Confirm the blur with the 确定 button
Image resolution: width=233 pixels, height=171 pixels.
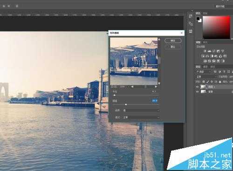(x=173, y=41)
